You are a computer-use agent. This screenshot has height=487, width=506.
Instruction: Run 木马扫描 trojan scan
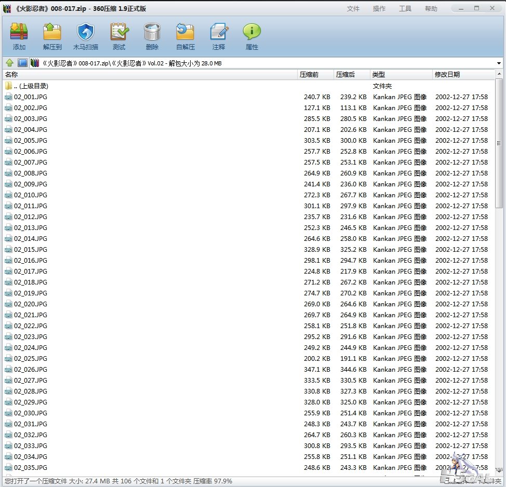[86, 36]
